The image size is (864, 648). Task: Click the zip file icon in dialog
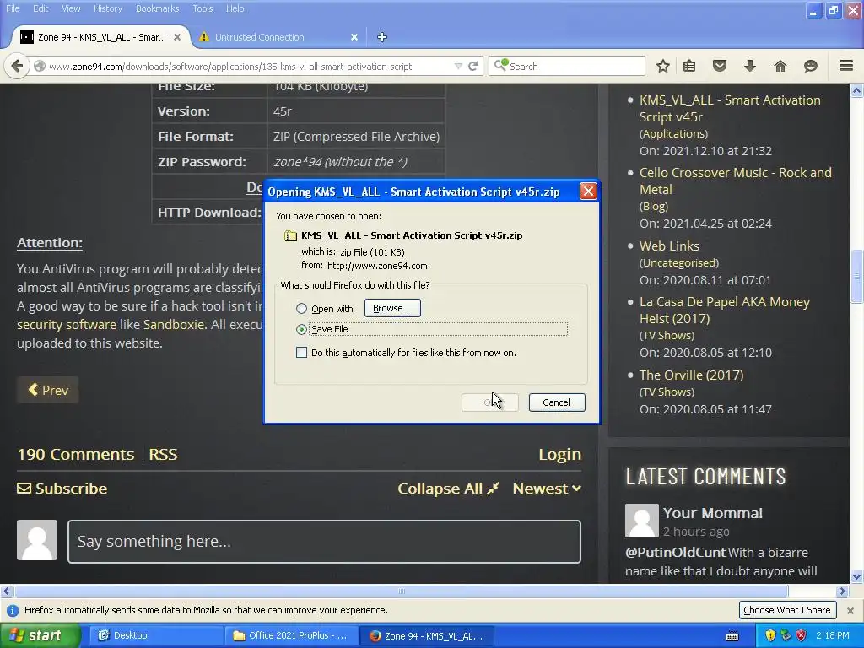pos(290,236)
